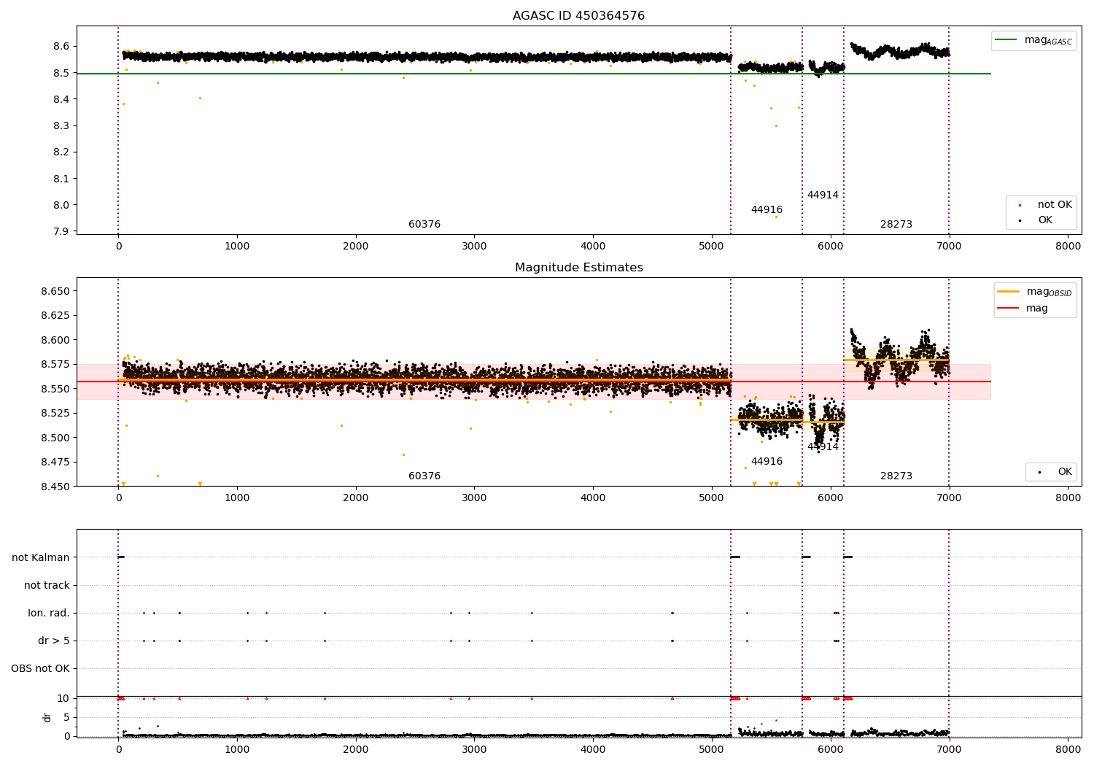This screenshot has height=766, width=1094.
Task: Click the 60376 label in the Magnitude Estimates plot
Action: coord(424,476)
